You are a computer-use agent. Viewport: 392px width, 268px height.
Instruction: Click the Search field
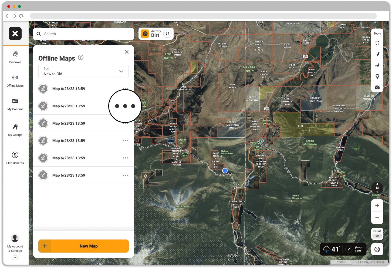coord(83,34)
